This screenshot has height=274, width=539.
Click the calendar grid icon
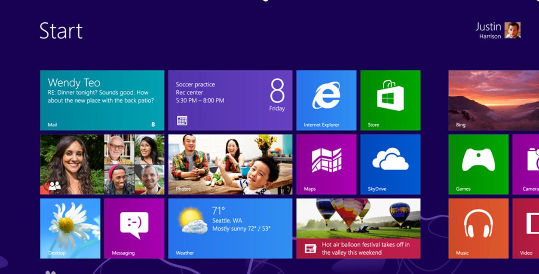182,121
